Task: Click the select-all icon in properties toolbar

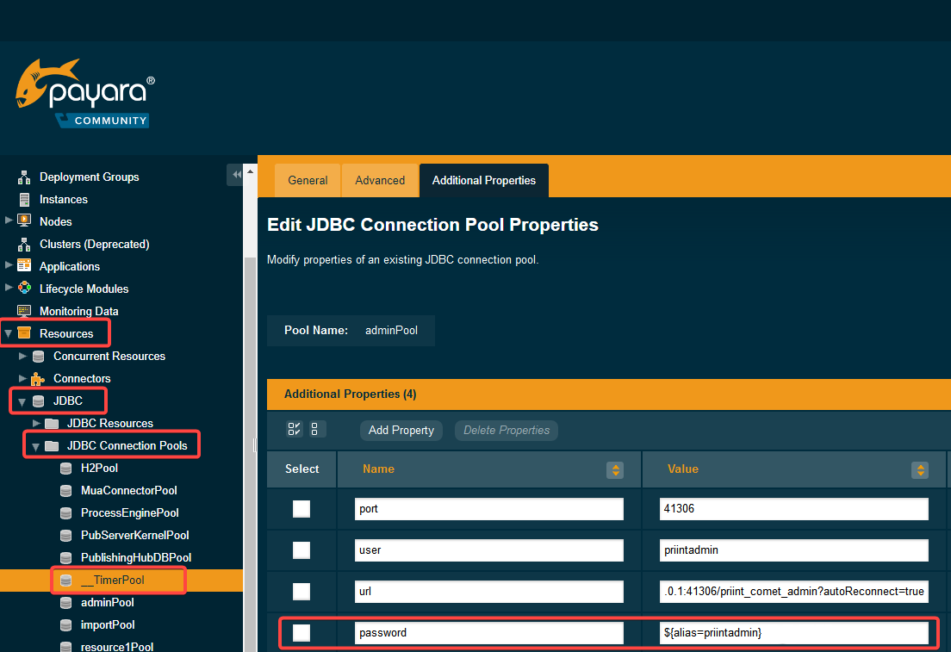Action: point(295,430)
